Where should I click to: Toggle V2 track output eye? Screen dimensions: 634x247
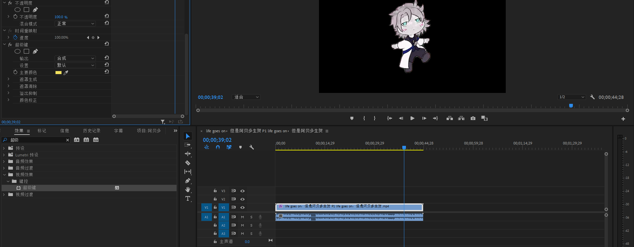pos(242,199)
